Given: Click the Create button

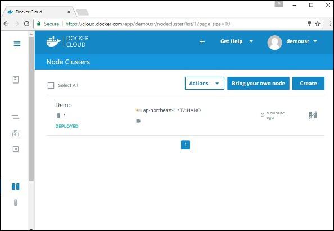Looking at the screenshot, I should pyautogui.click(x=308, y=83).
